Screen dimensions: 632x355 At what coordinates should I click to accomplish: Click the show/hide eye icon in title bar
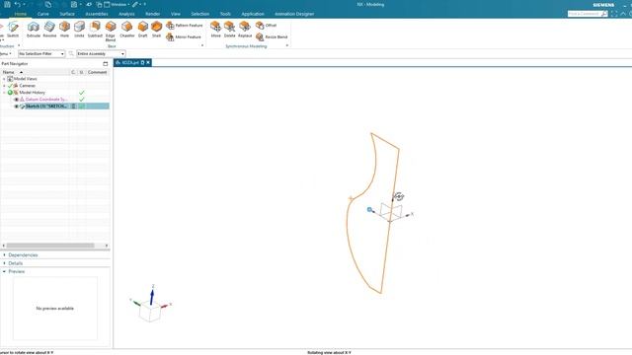[89, 4]
